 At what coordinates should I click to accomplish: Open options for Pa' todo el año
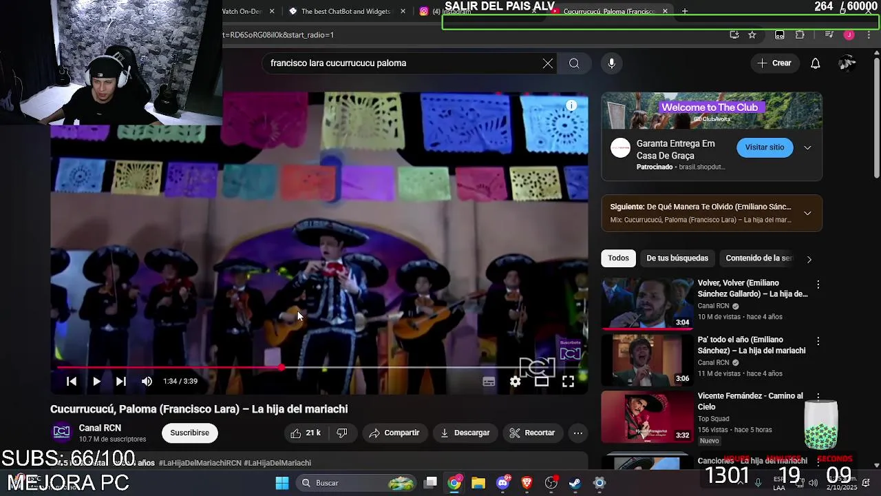point(818,341)
